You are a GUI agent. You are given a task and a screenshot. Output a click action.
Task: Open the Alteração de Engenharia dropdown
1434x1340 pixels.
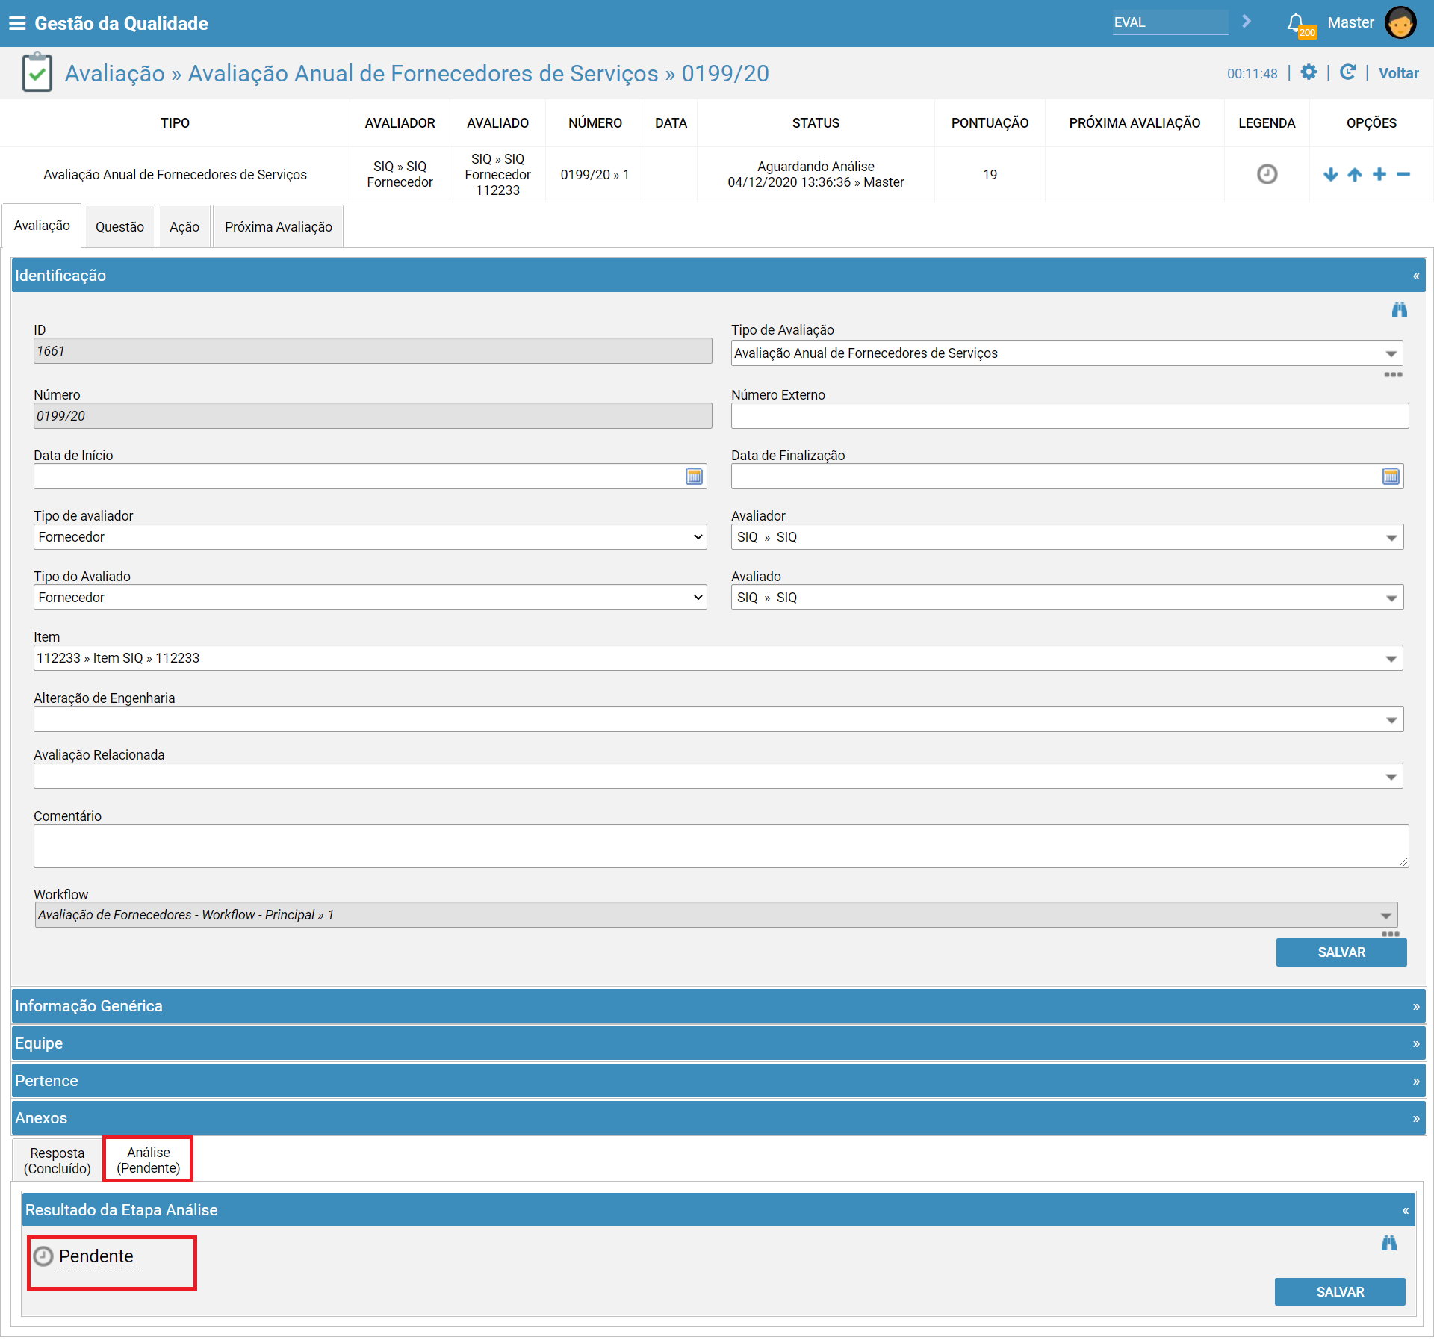[718, 719]
